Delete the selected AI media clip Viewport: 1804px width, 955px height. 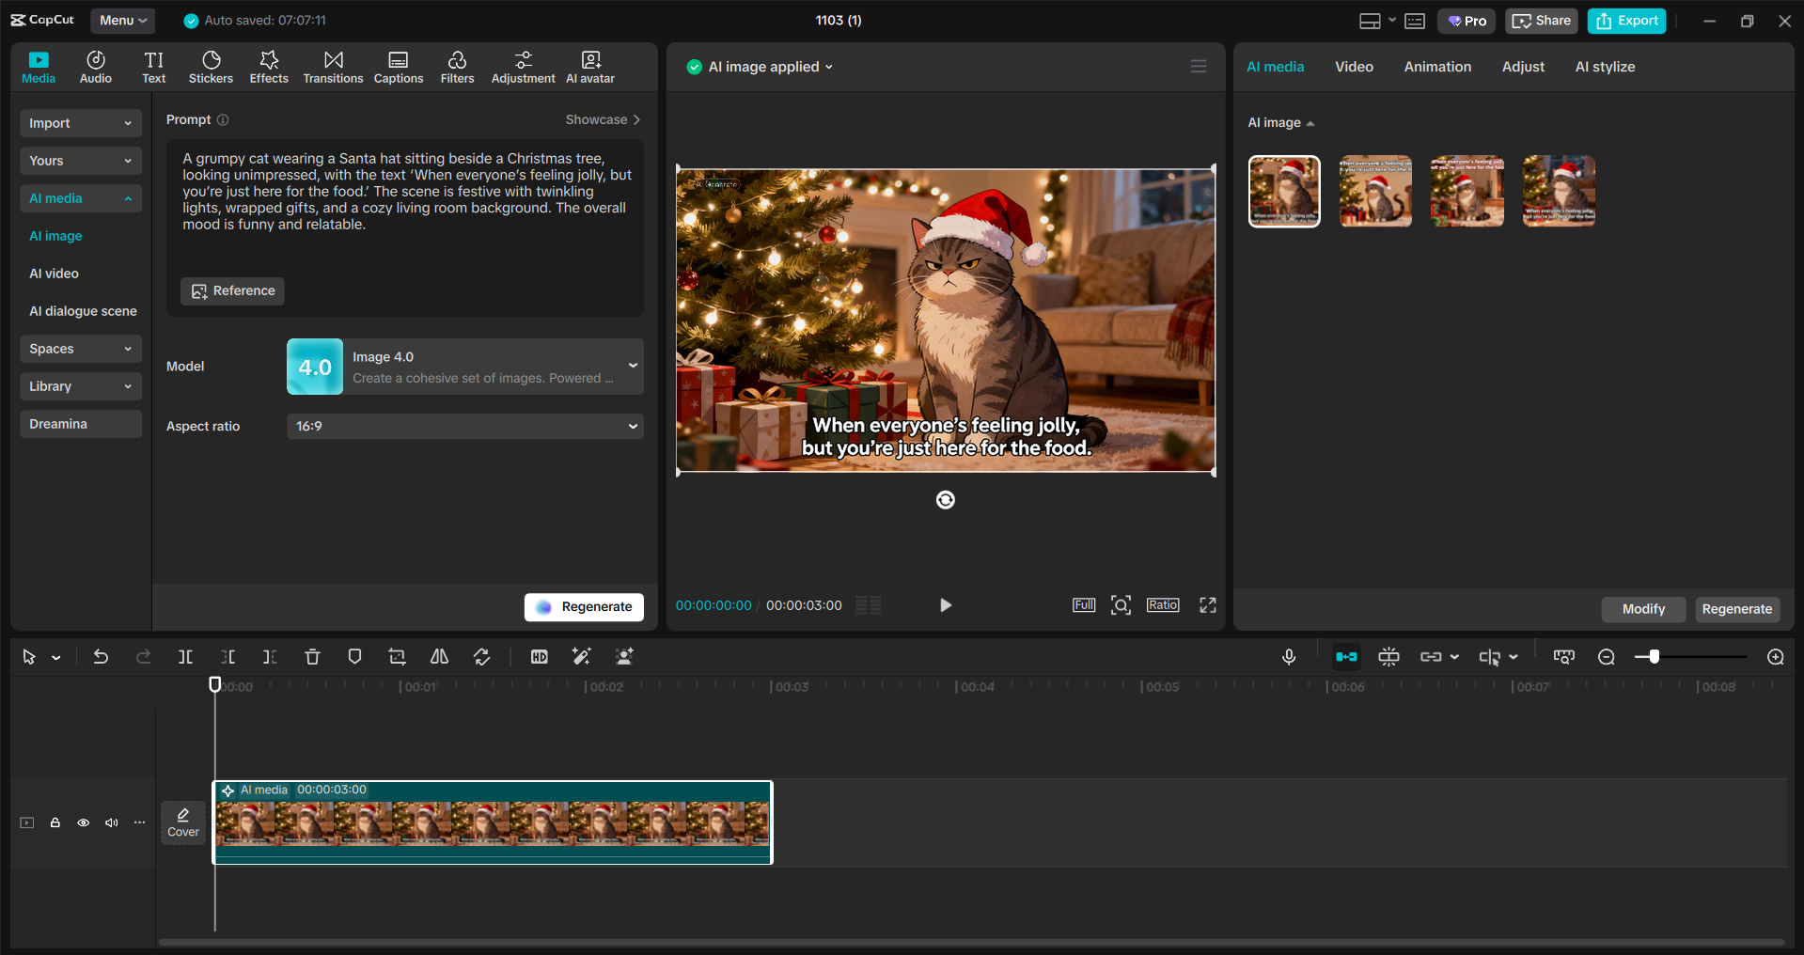[x=312, y=656]
